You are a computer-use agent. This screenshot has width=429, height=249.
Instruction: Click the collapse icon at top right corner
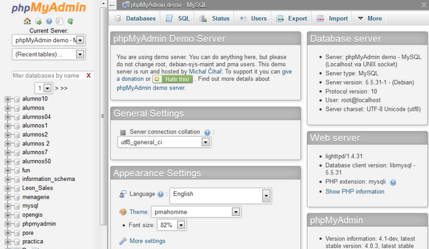(424, 5)
